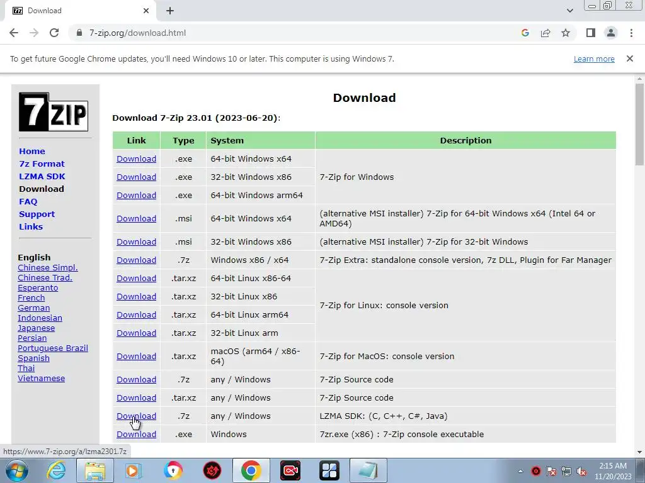Open Chrome three-dot menu
645x483 pixels.
pyautogui.click(x=631, y=33)
